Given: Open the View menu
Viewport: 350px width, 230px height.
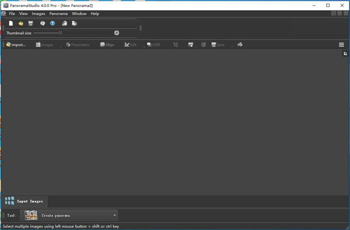Looking at the screenshot, I should 23,13.
